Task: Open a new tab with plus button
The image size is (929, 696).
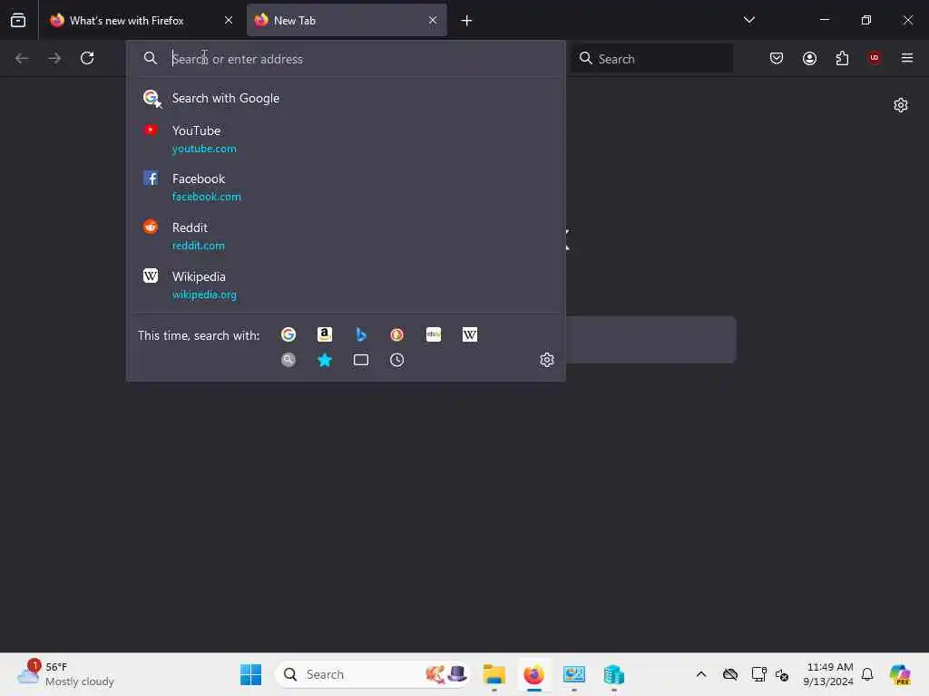Action: [467, 21]
